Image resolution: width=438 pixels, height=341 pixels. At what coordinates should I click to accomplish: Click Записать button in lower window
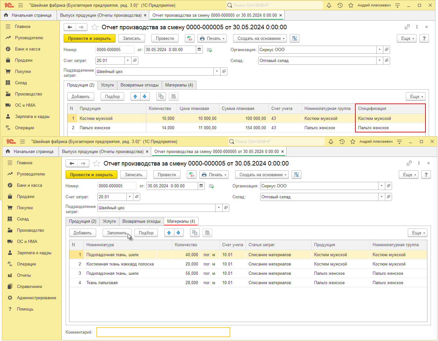coord(133,175)
